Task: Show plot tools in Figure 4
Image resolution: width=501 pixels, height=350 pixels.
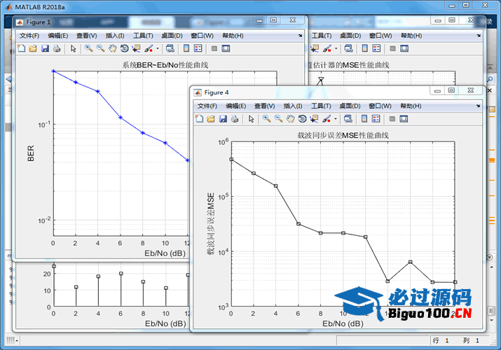Action: click(404, 119)
